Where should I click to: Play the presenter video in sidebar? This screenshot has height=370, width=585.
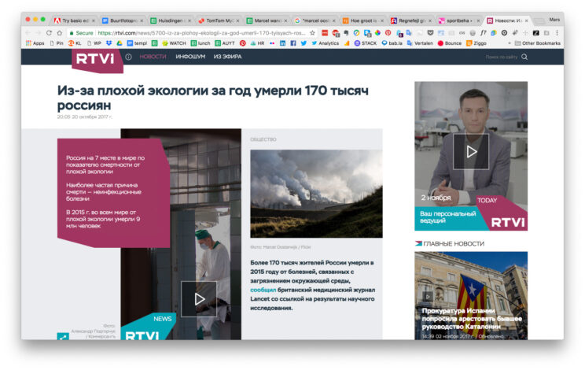tap(471, 150)
